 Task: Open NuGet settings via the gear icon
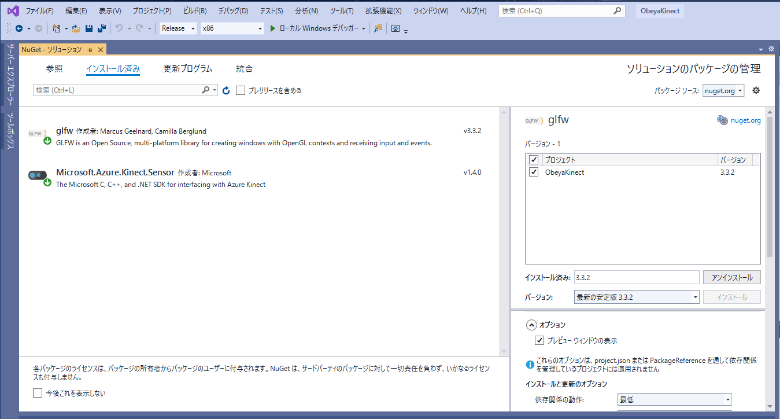756,90
